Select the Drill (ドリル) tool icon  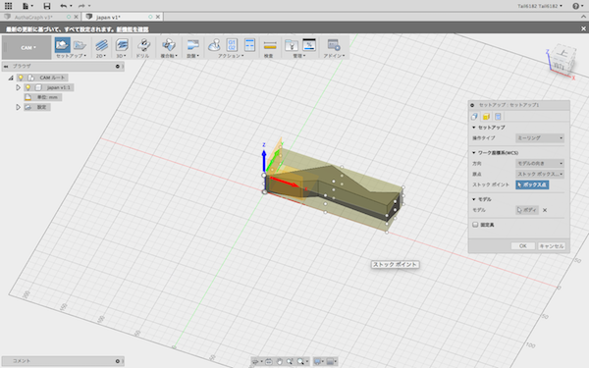143,45
